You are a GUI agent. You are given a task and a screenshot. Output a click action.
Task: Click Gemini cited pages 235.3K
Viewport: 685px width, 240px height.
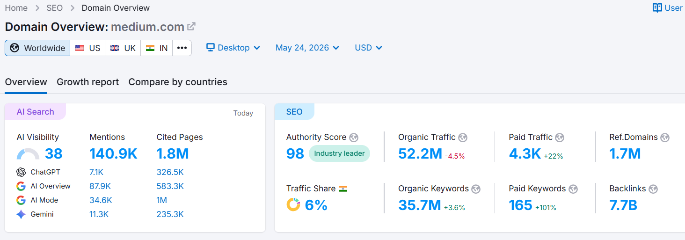(170, 214)
